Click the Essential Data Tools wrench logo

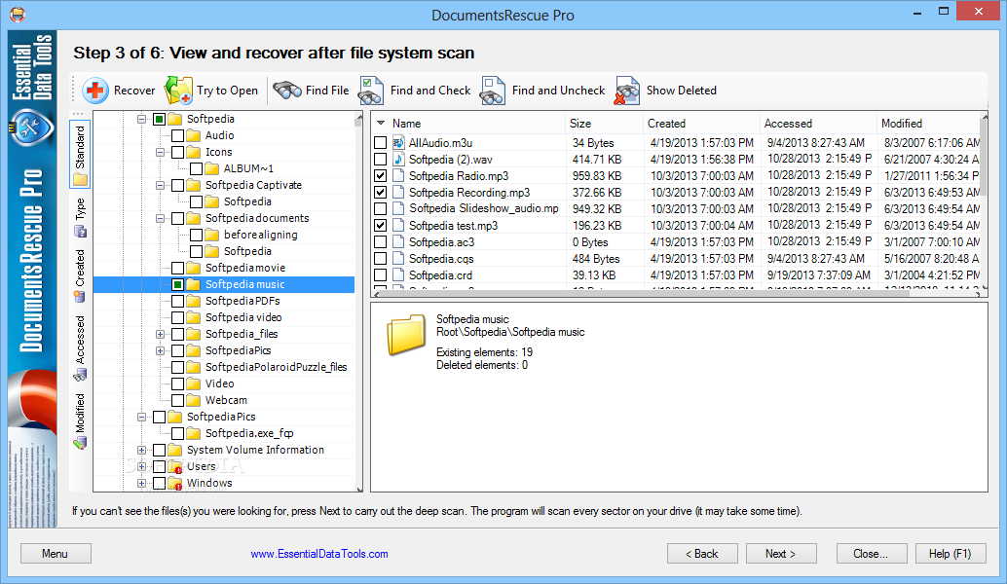[31, 128]
